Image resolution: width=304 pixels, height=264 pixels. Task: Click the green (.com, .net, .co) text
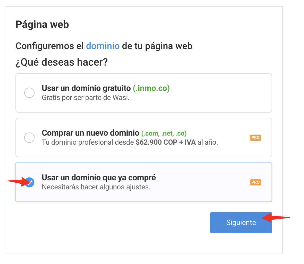(164, 133)
